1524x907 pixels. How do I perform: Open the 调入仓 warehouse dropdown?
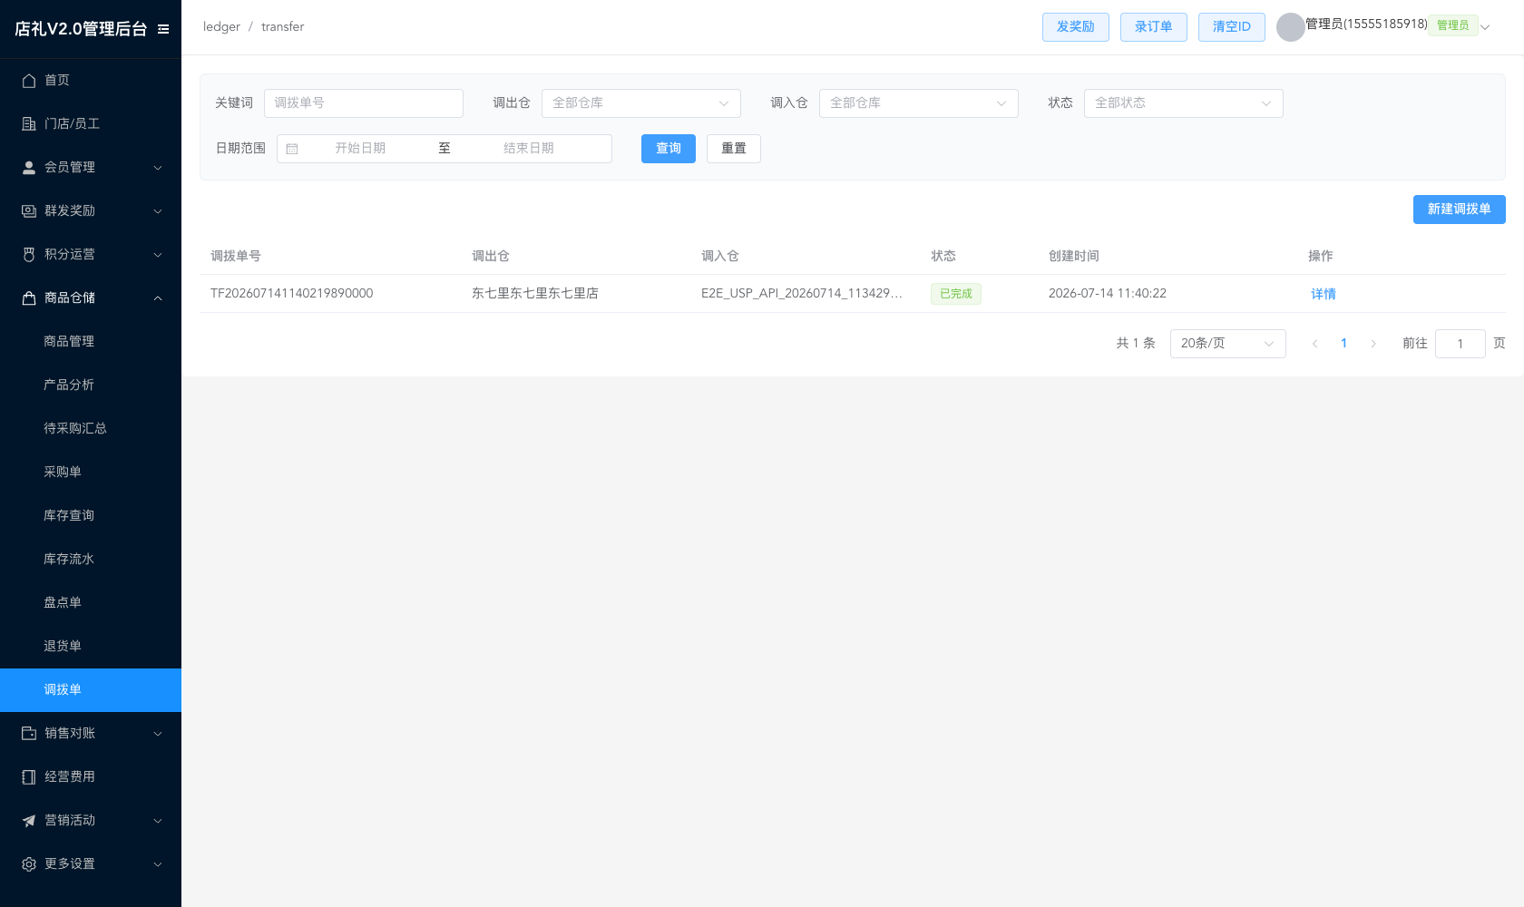pyautogui.click(x=919, y=103)
